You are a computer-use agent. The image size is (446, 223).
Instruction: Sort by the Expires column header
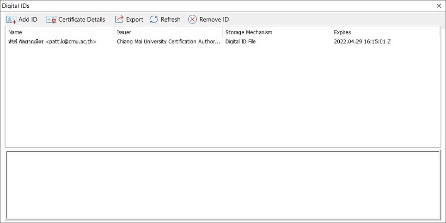point(385,32)
